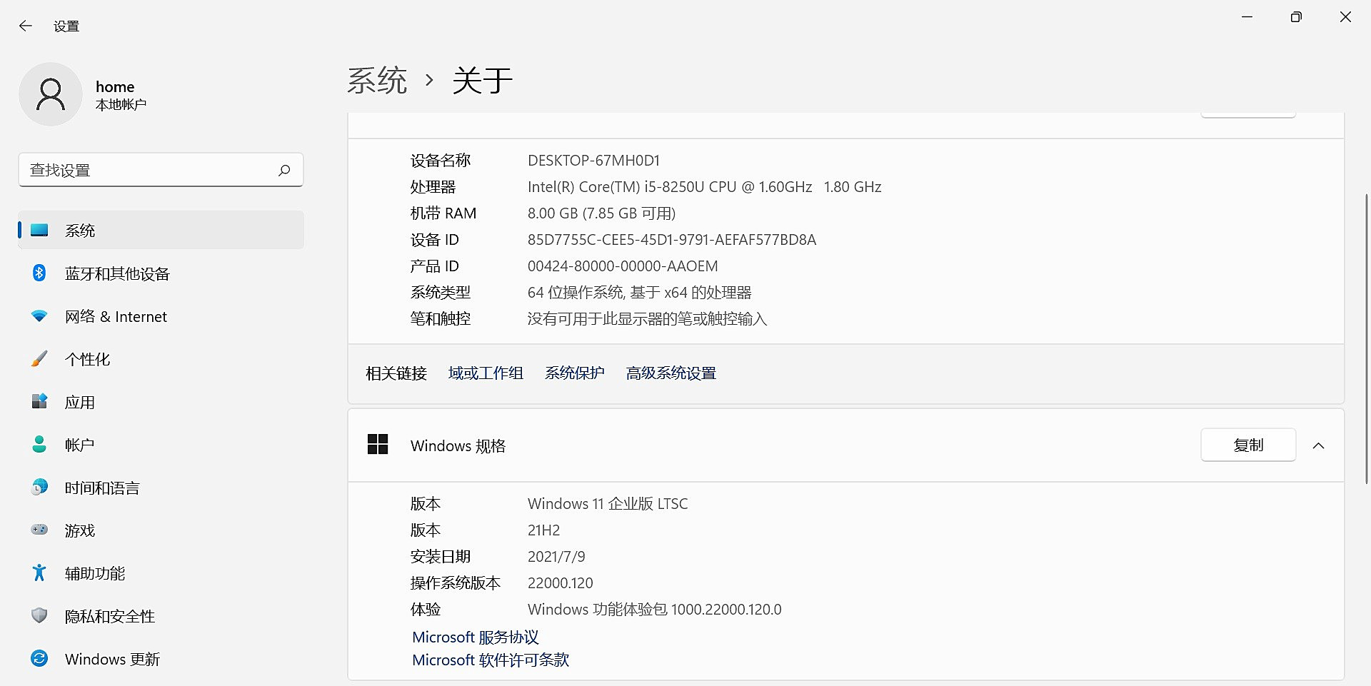Open the Microsoft 软件许可条款 link
This screenshot has height=686, width=1371.
pos(491,660)
